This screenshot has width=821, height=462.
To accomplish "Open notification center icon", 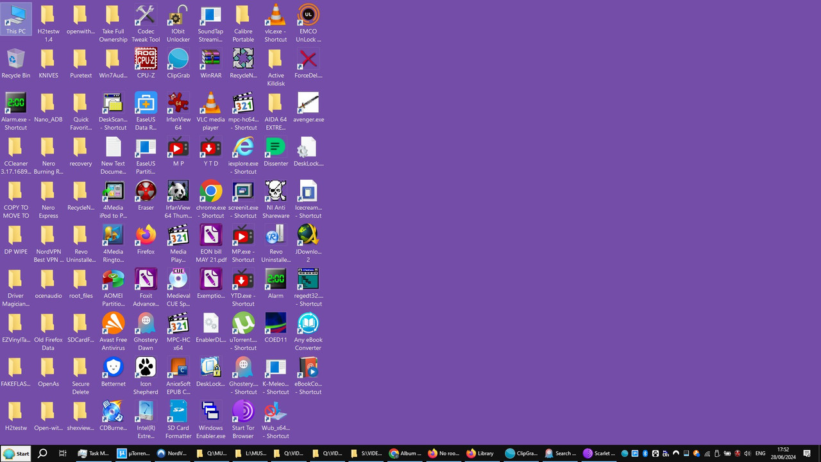I will pos(807,454).
